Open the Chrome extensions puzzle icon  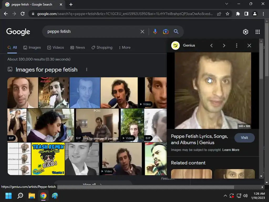pos(238,14)
